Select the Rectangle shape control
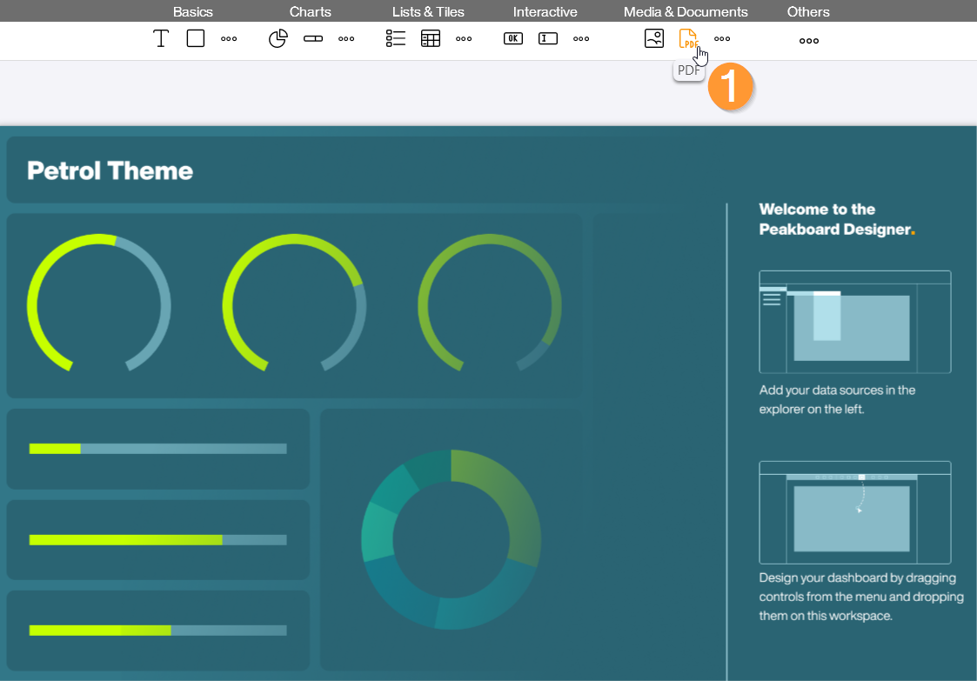Image resolution: width=977 pixels, height=681 pixels. pos(196,38)
